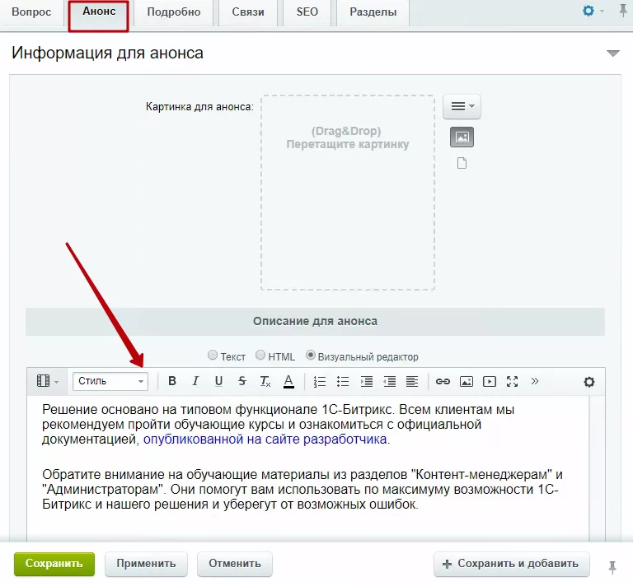Screen dimensions: 633x586
Task: Select the HTML radio option
Action: click(260, 355)
